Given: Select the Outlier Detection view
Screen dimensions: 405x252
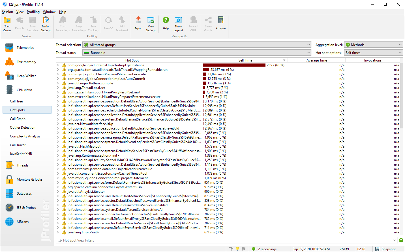Looking at the screenshot, I should click(23, 128).
